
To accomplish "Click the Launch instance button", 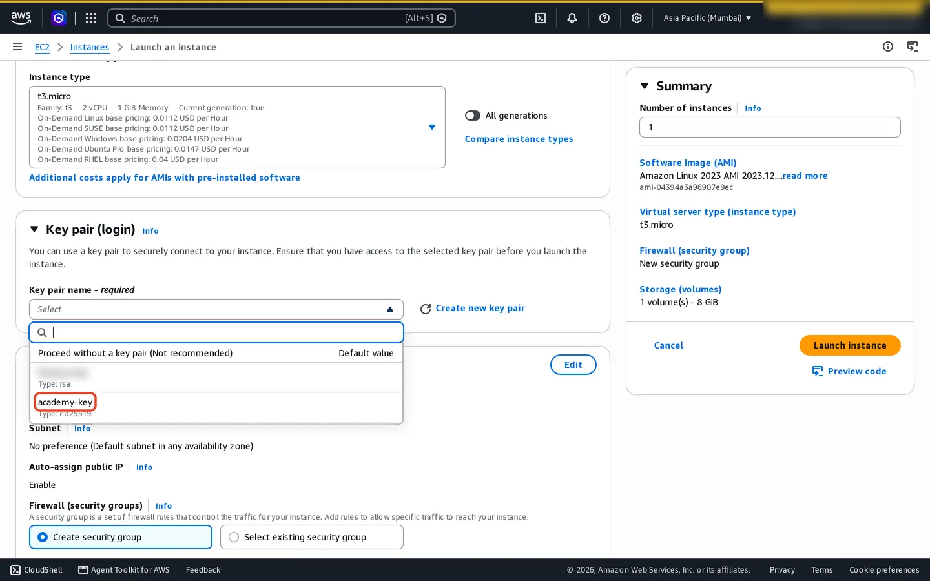I will pyautogui.click(x=850, y=345).
